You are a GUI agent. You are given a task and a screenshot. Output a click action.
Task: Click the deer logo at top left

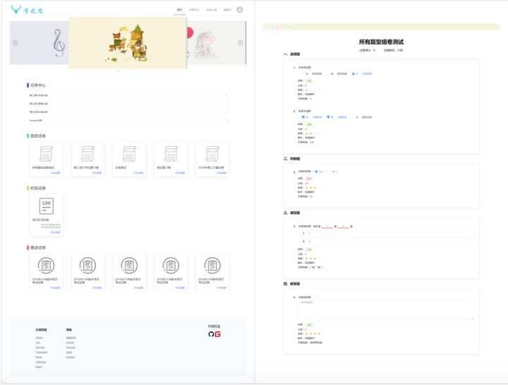tap(16, 10)
